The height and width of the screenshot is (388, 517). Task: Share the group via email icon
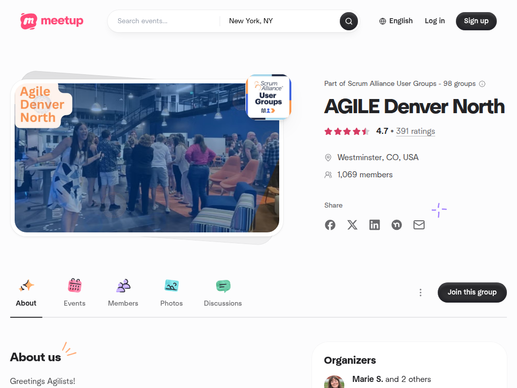click(419, 225)
